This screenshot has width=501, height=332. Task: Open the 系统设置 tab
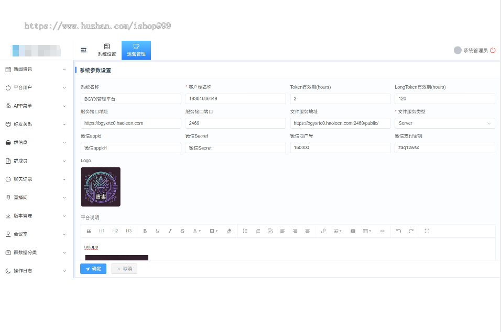click(x=107, y=50)
